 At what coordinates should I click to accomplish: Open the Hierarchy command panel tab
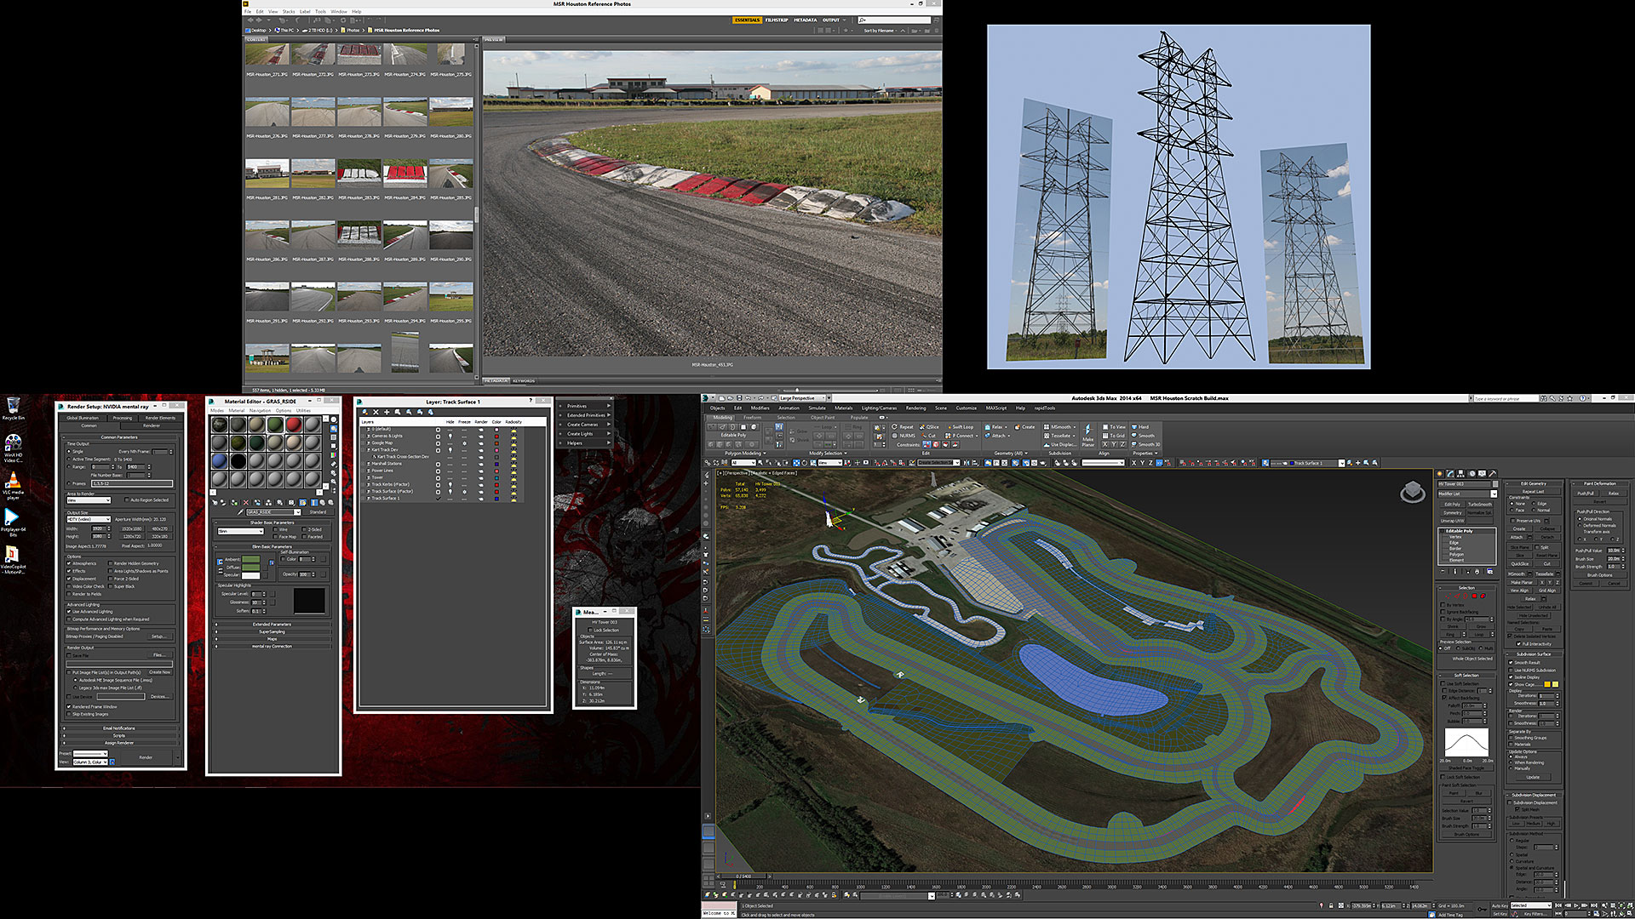point(1461,474)
